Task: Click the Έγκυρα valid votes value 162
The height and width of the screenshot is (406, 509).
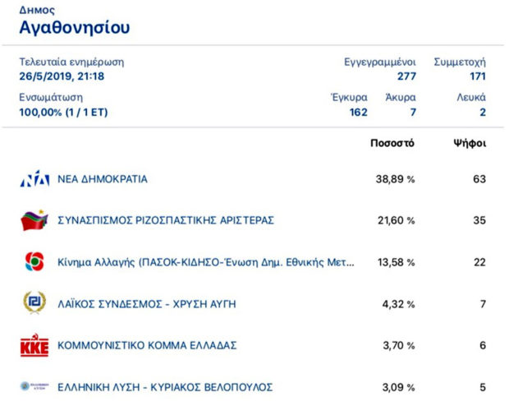Action: point(359,113)
